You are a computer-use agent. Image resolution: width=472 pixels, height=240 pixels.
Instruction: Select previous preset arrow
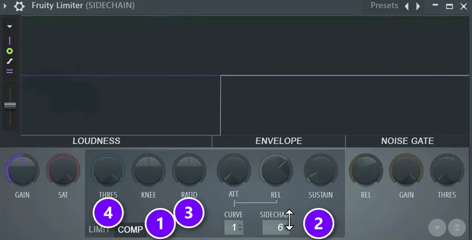(407, 6)
